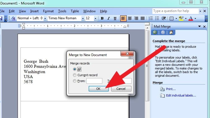The image size is (210, 118).
Task: Click the Print merge icon
Action: tap(162, 89)
